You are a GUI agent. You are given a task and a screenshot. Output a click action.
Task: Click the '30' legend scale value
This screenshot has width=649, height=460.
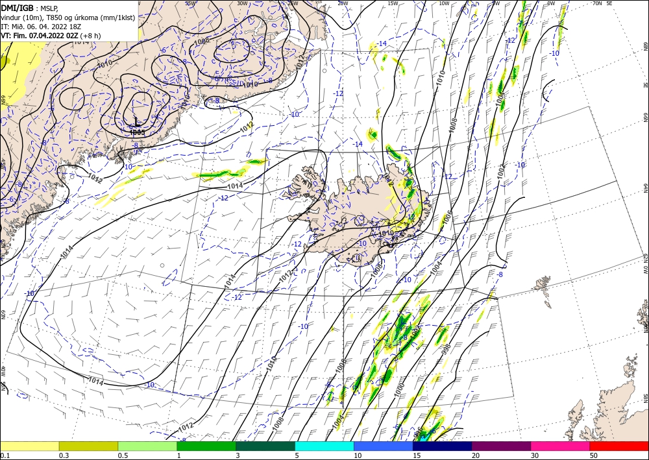tap(535, 455)
